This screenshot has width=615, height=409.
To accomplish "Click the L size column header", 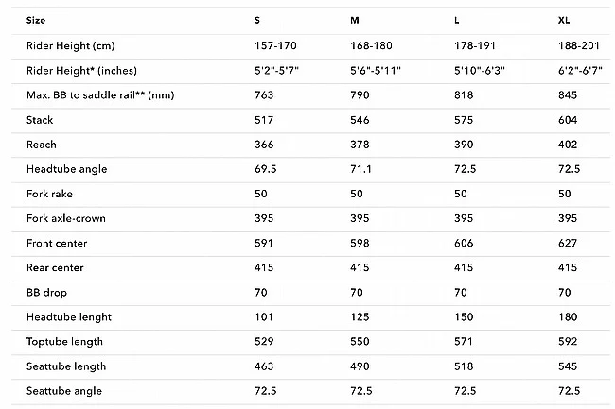I will (x=457, y=20).
